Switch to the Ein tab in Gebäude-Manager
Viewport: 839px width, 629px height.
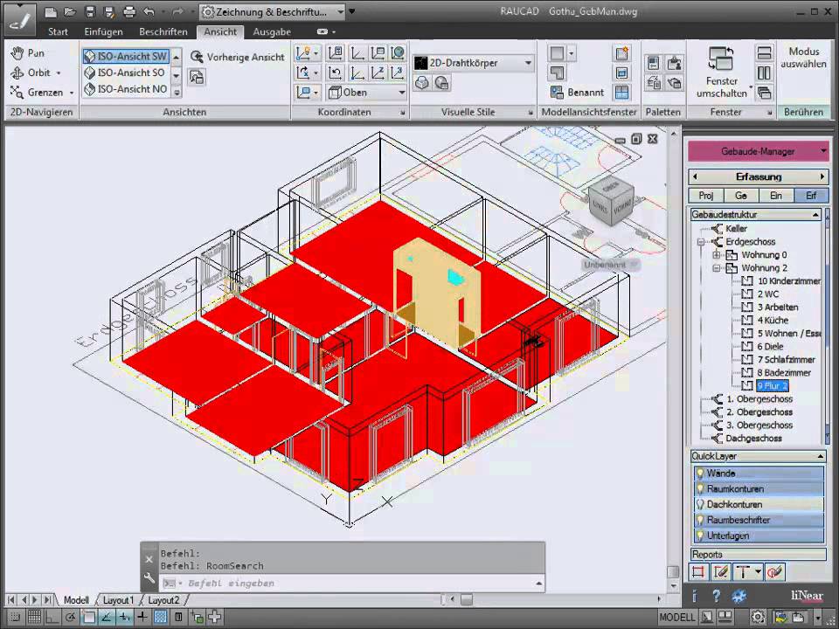click(776, 195)
